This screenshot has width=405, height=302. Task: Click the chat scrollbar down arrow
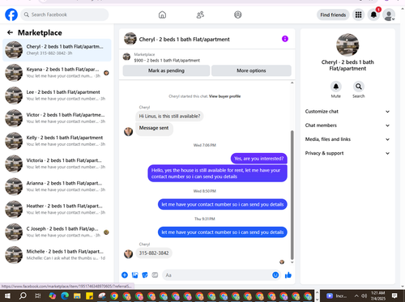click(x=292, y=262)
